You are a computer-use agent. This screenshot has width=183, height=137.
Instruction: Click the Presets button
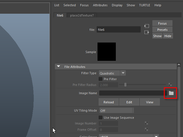(162, 30)
